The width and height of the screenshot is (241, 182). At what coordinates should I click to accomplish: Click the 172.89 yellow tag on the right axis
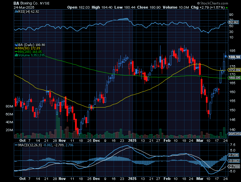(234, 70)
